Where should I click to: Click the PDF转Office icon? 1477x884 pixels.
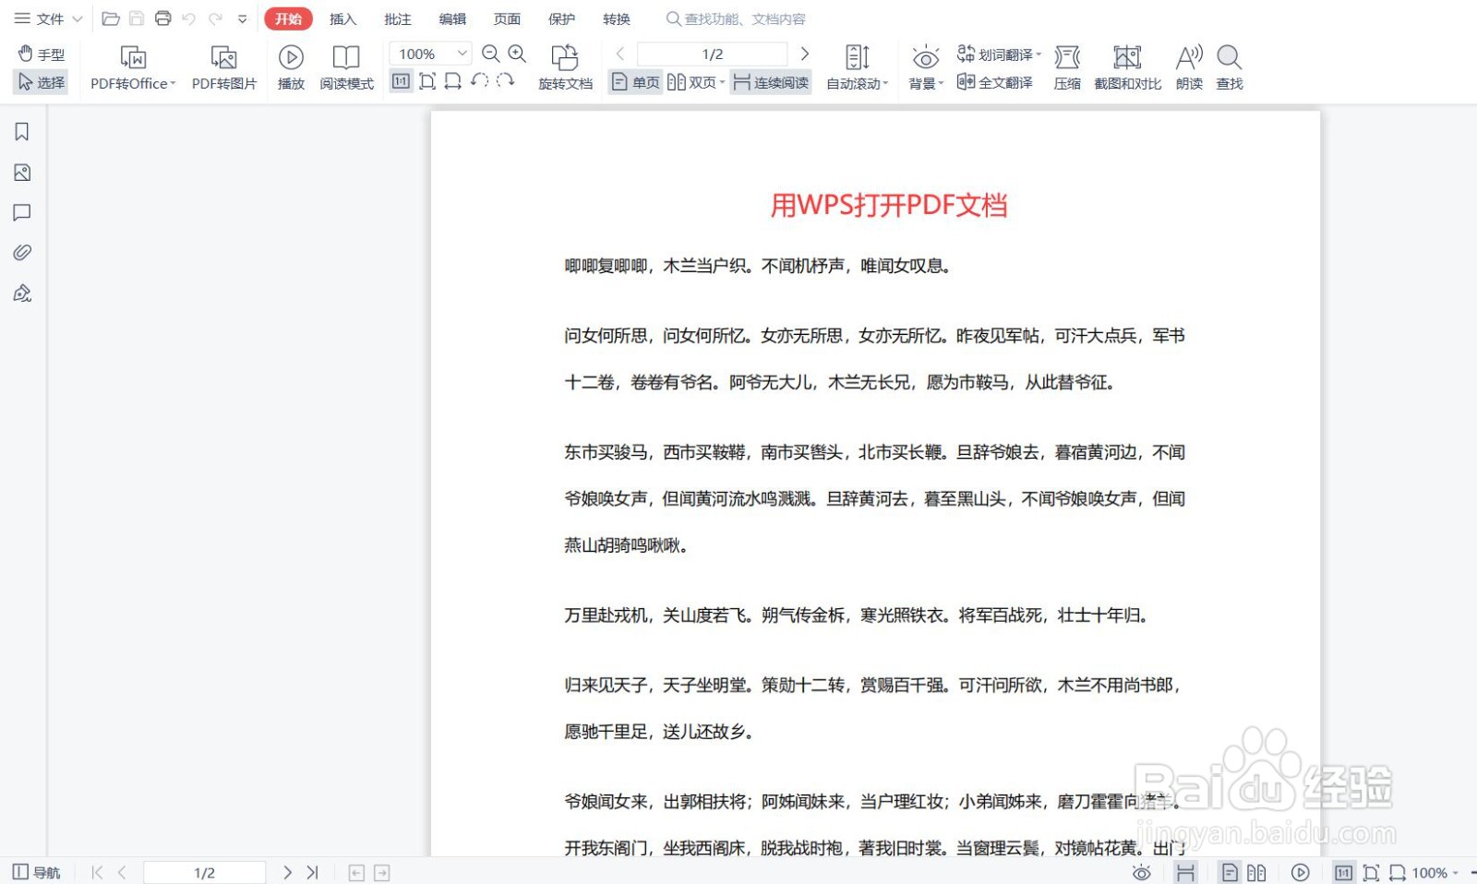133,57
